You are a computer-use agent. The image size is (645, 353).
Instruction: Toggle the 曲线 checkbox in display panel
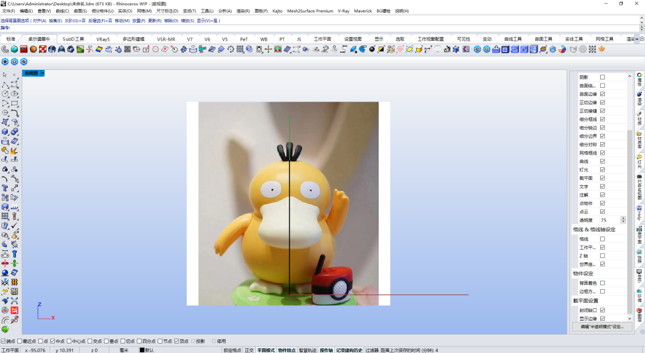click(x=603, y=161)
